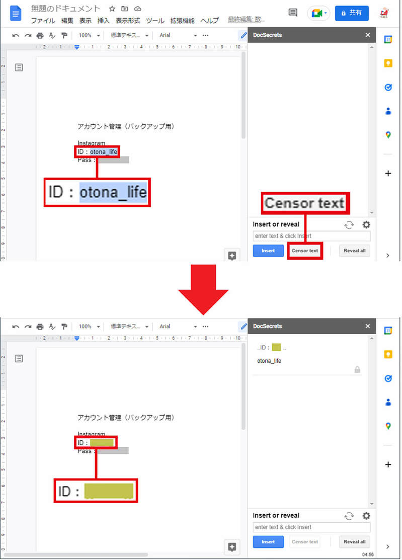Click spell check icon in upper toolbar
This screenshot has height=560, width=402.
coord(52,35)
